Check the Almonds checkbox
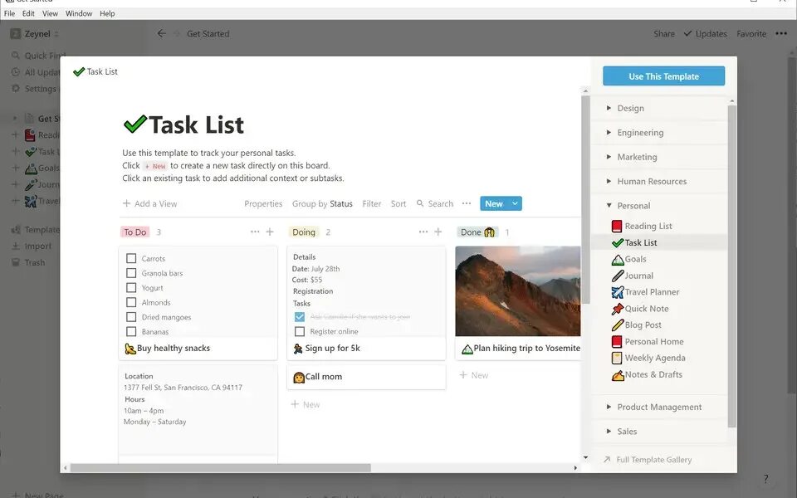The width and height of the screenshot is (797, 498). (x=131, y=302)
